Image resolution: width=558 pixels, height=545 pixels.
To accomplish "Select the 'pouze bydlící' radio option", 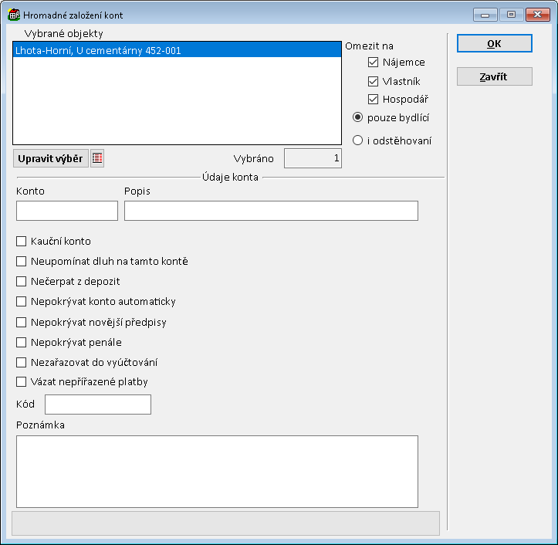I will pos(357,117).
